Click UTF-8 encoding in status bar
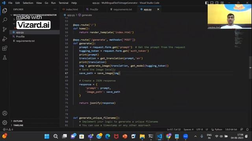The image size is (252, 141). (200, 130)
